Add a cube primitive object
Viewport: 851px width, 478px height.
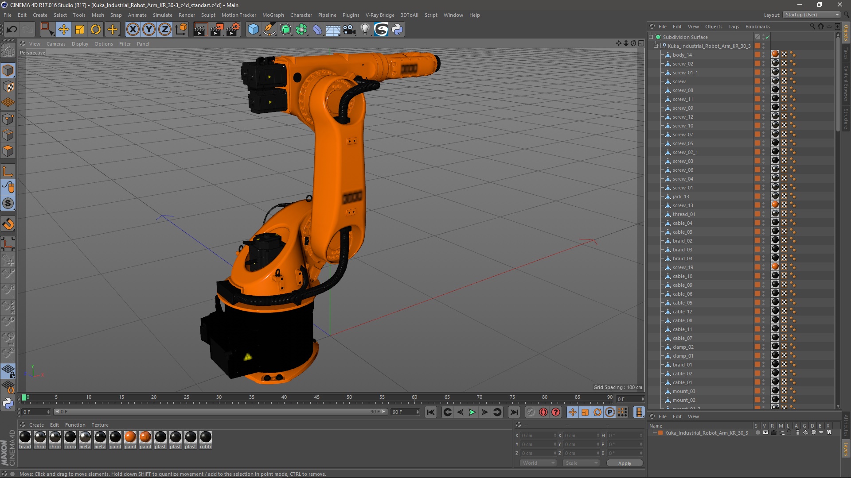pyautogui.click(x=253, y=30)
